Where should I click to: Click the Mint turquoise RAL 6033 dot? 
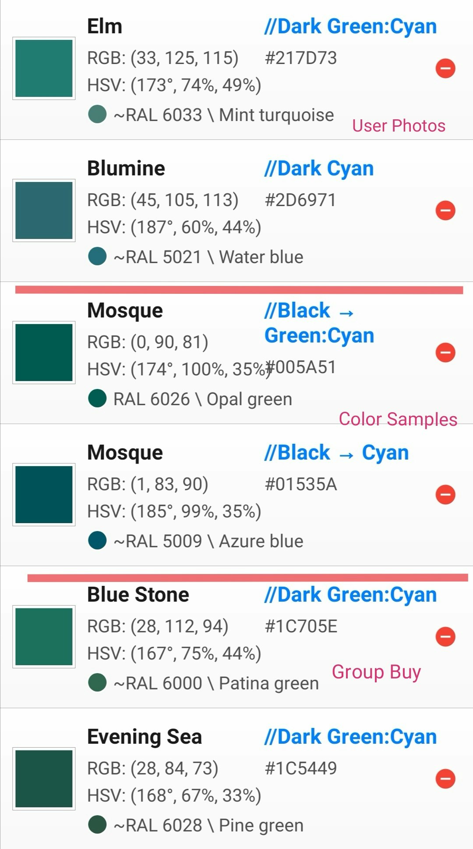[x=97, y=114]
